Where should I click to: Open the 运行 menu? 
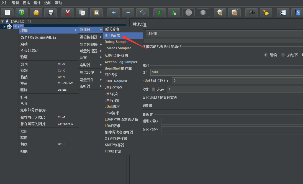click(x=37, y=3)
